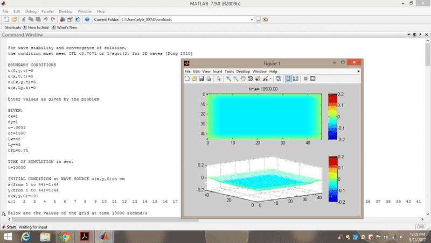
Task: Open Simulink from the MATLAB toolbar
Action: pos(62,19)
